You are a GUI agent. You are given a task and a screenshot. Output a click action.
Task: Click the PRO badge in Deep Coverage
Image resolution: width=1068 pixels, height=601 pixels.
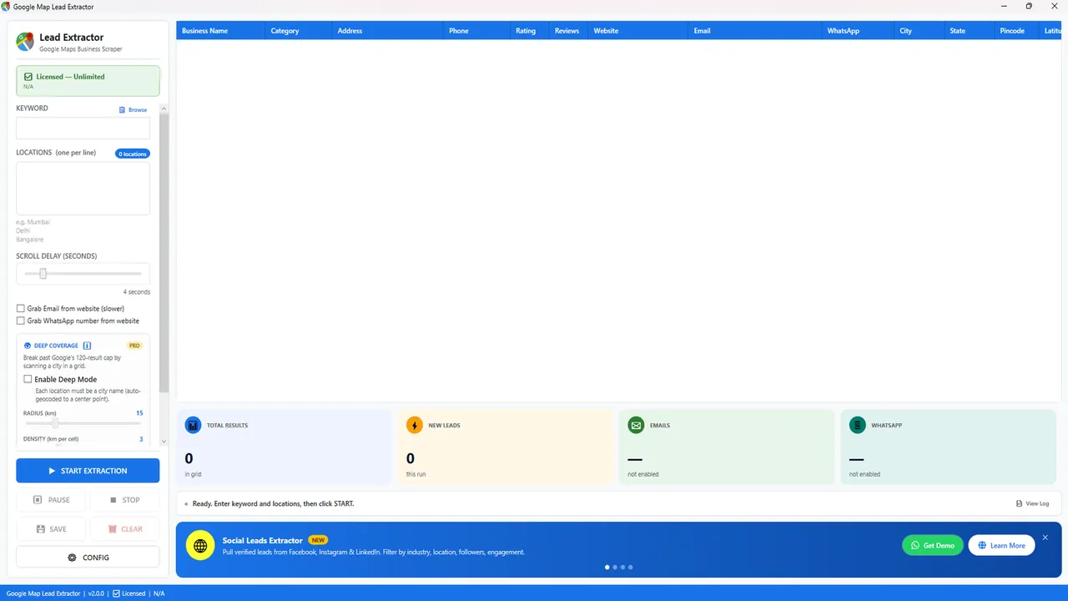tap(134, 346)
